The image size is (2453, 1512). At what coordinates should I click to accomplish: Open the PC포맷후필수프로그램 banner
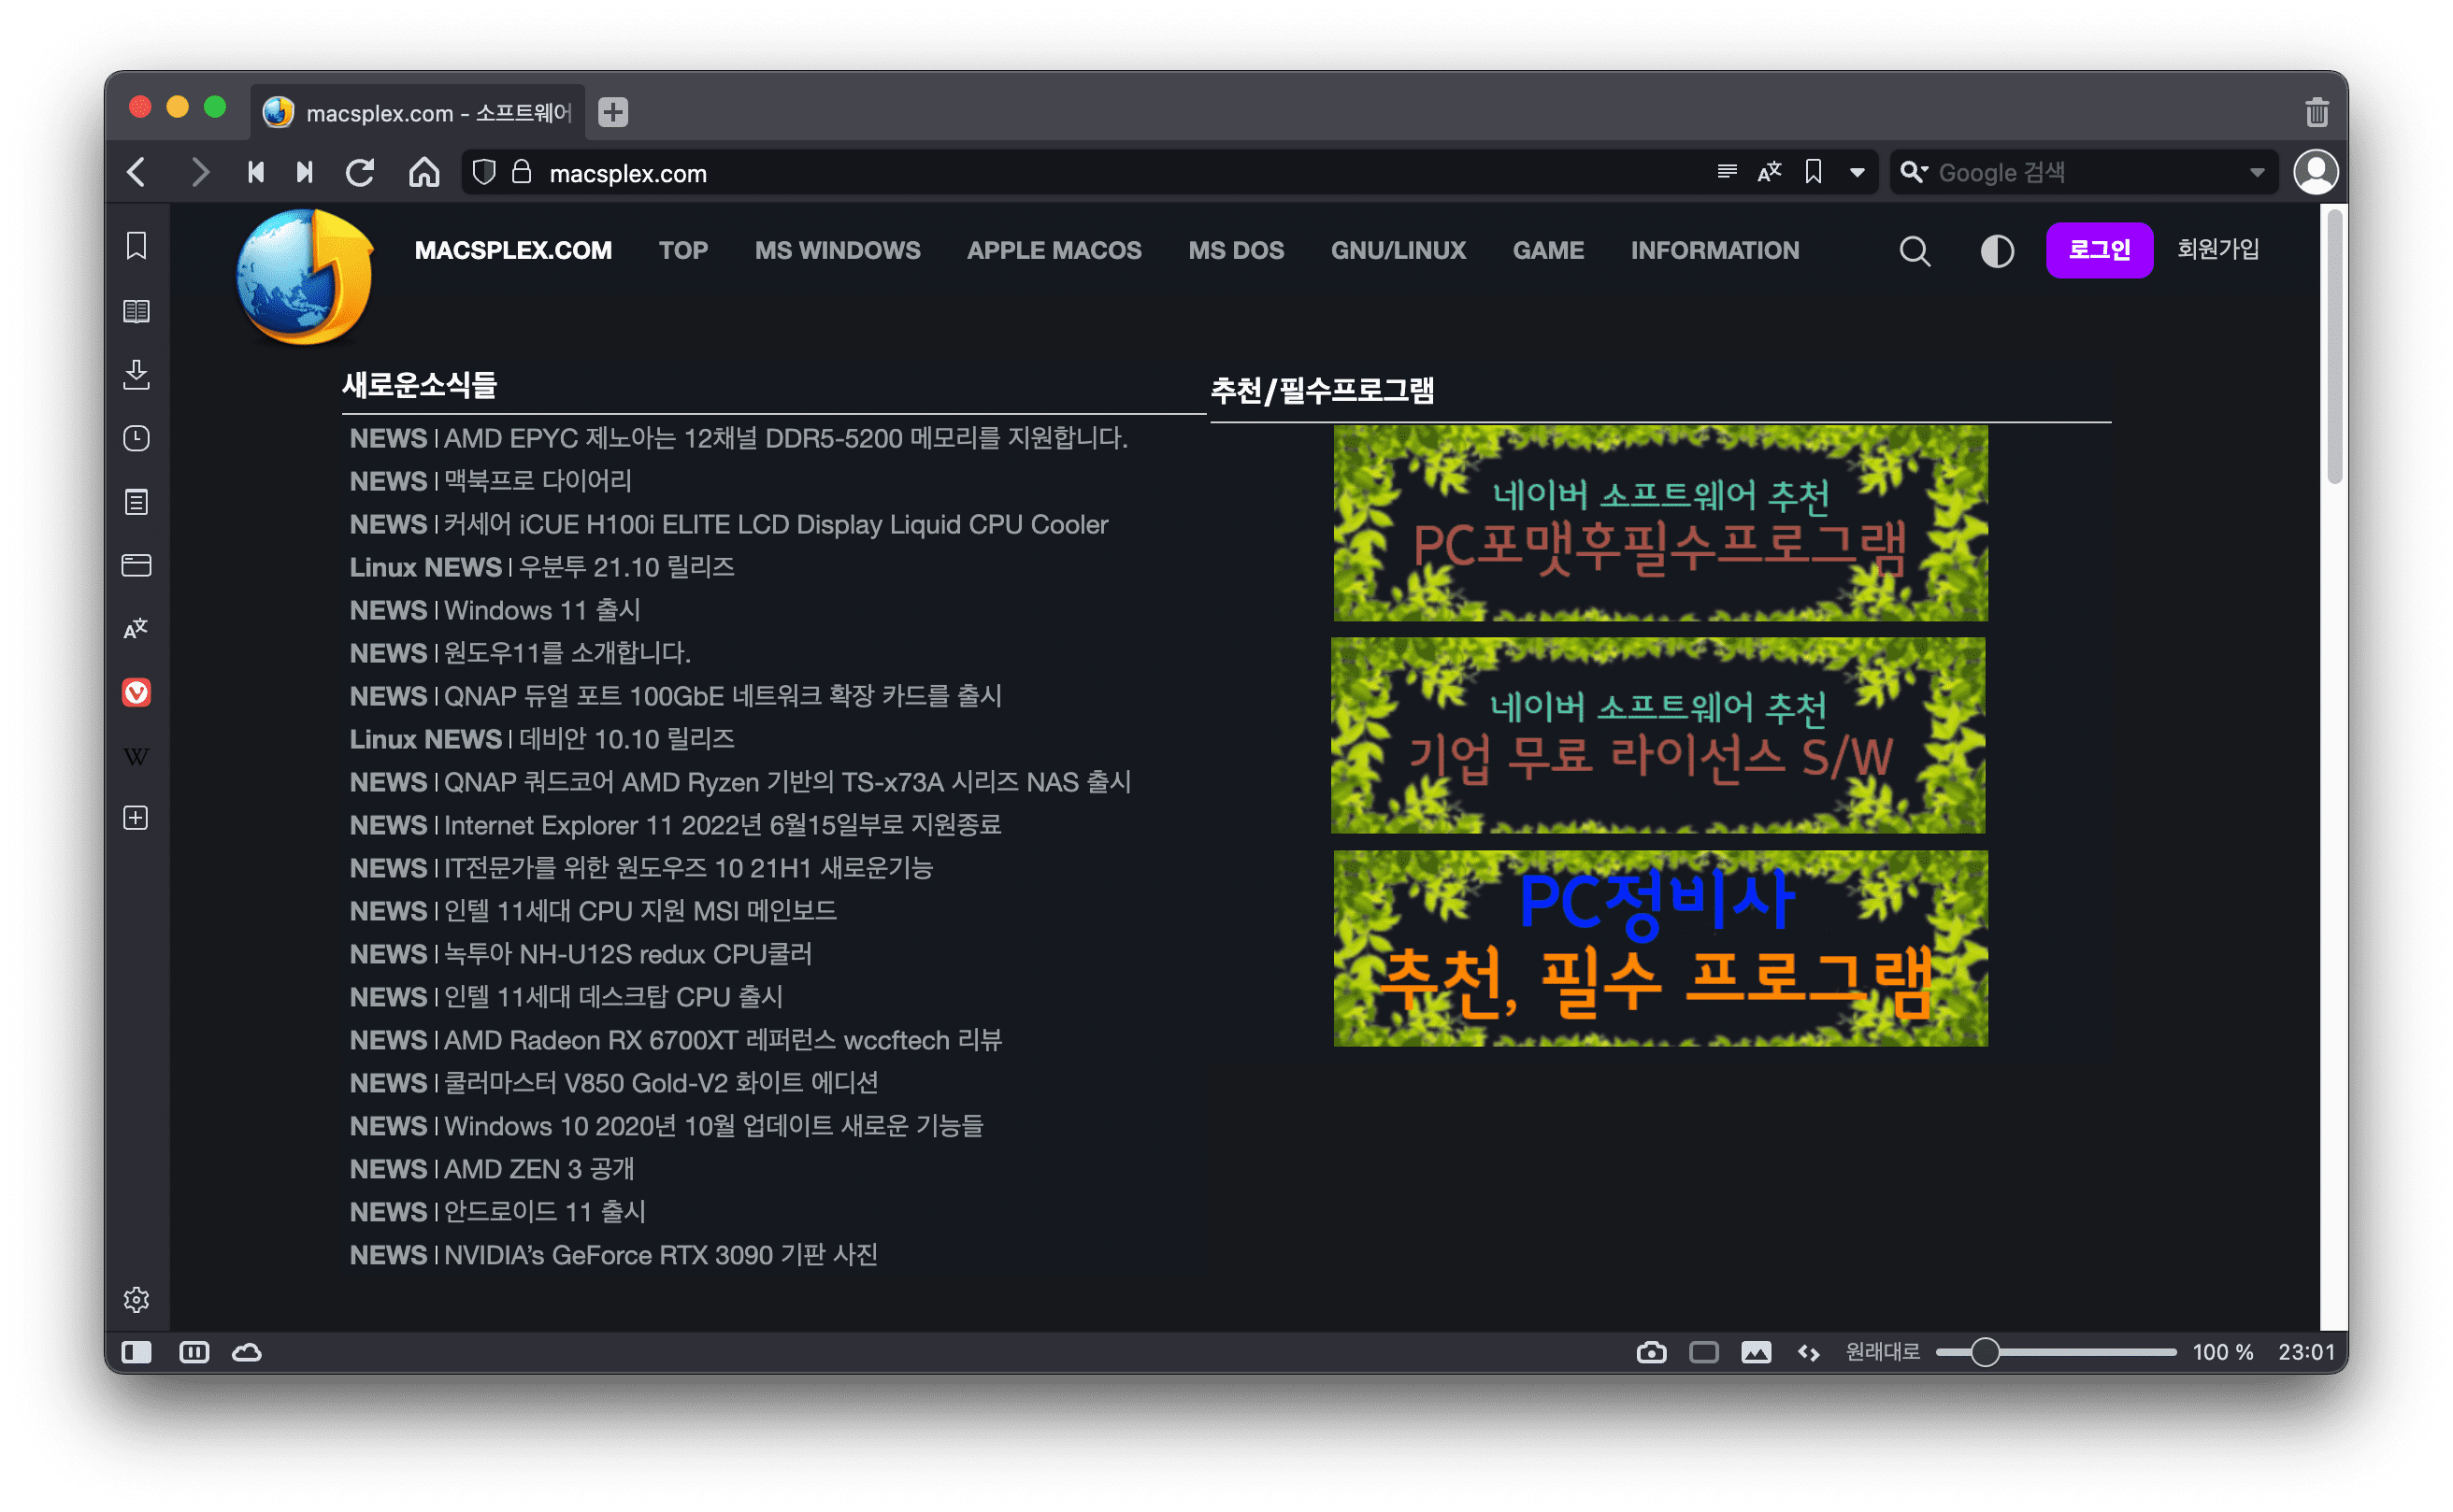click(x=1660, y=523)
